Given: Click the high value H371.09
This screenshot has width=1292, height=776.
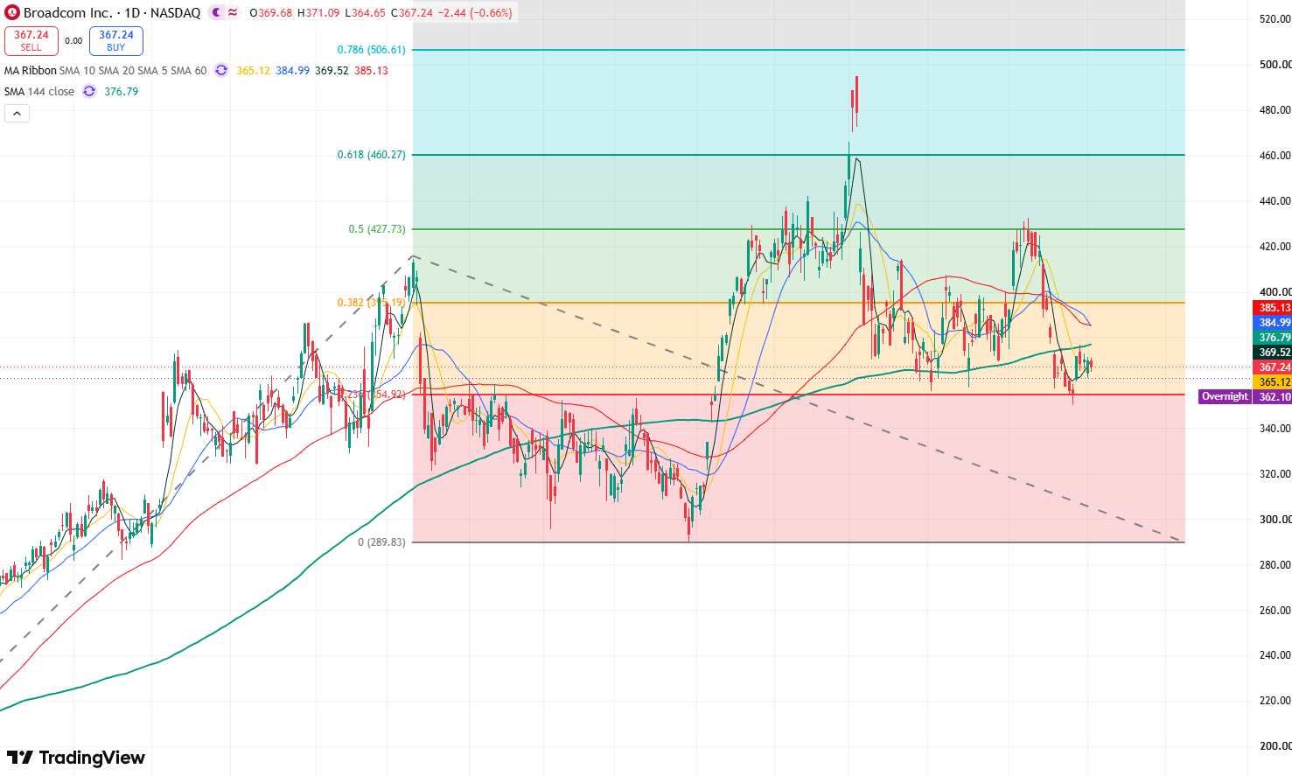Looking at the screenshot, I should [x=319, y=12].
